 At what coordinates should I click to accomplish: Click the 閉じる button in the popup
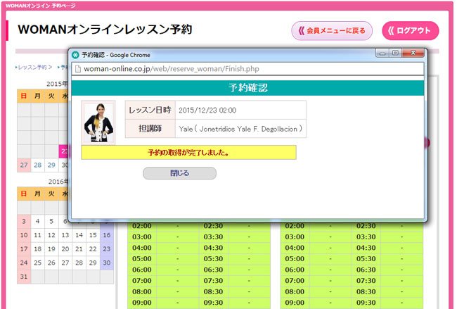[x=179, y=173]
